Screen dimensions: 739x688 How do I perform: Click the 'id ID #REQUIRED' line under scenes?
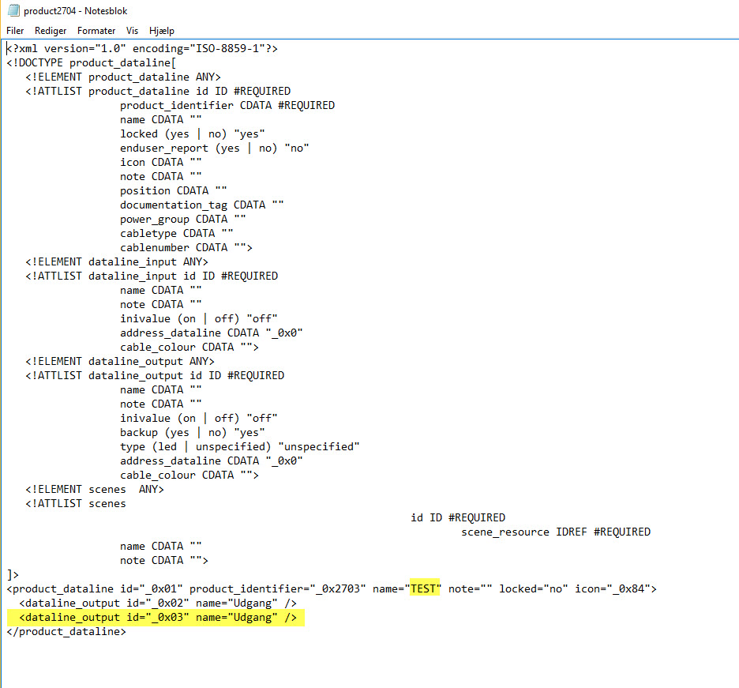(458, 517)
